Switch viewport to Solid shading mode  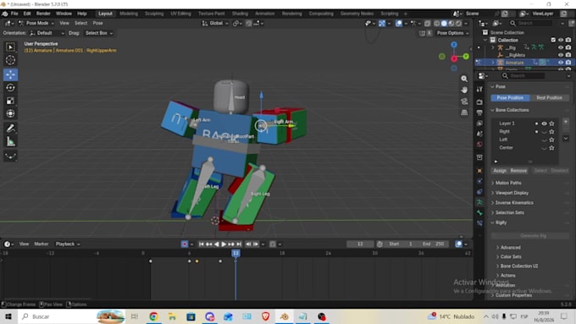click(444, 24)
